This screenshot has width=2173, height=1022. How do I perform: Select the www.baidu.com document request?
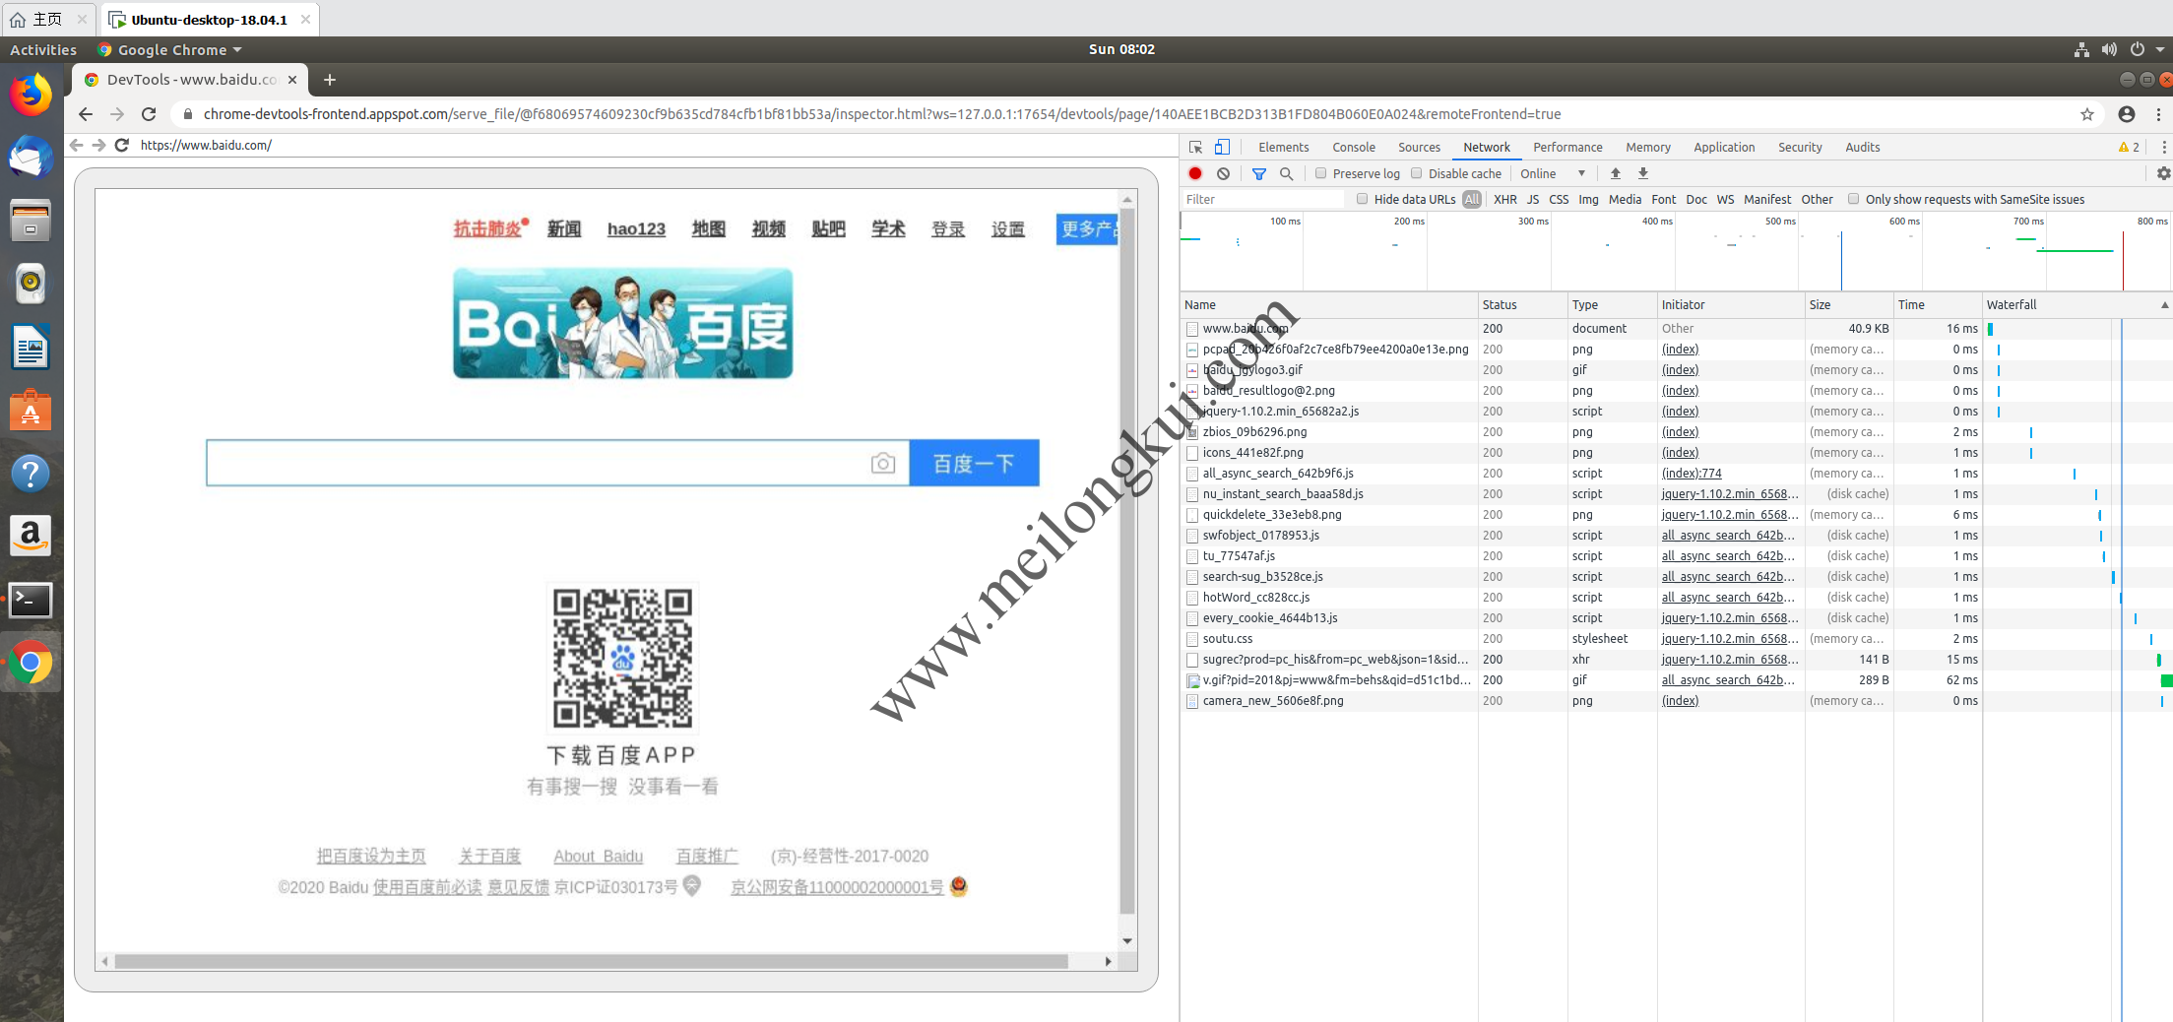1246,329
